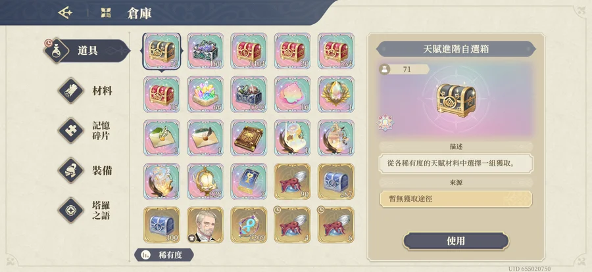Viewport: 592px width, 272px height.
Task: Click the back arrow icon
Action: pyautogui.click(x=65, y=13)
